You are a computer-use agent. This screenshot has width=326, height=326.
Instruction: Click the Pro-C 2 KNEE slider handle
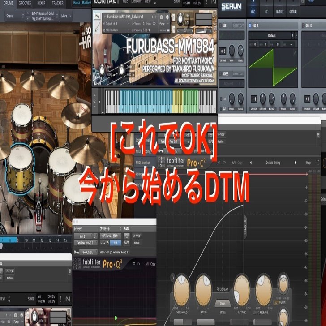pyautogui.click(x=245, y=227)
